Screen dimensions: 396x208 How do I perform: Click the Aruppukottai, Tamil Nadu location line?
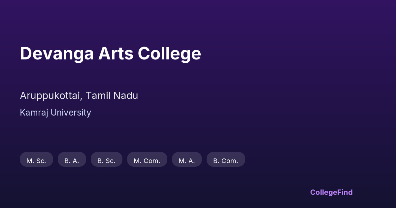tap(79, 96)
